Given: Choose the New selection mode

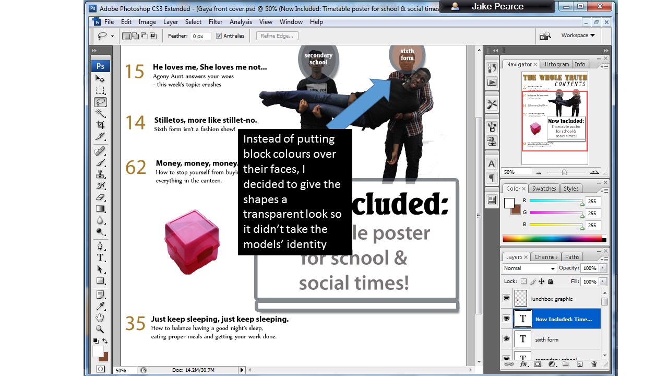Looking at the screenshot, I should tap(127, 36).
